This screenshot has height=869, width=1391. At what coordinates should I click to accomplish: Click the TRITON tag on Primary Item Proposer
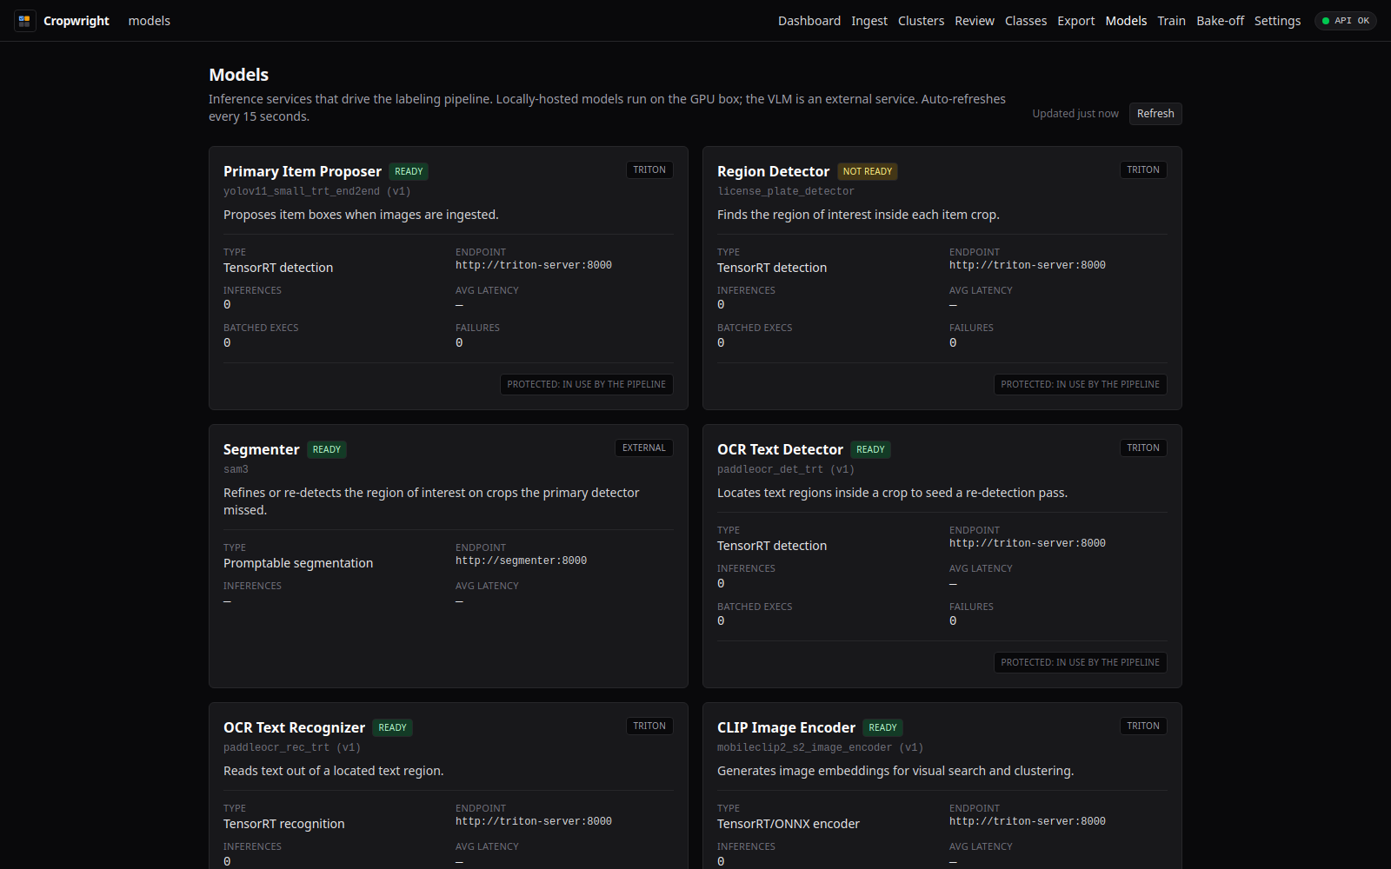pos(649,170)
